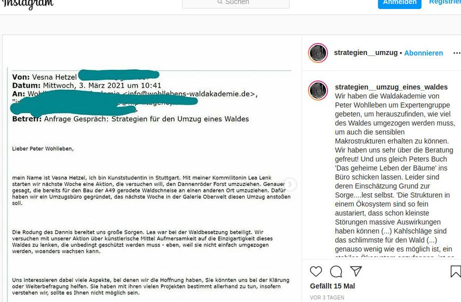Go to next image with arrow
Viewport: 461px width, 302px height.
[x=290, y=184]
